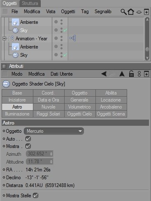
Task: Click the home icon in Object Manager toolbar
Action: click(x=131, y=12)
